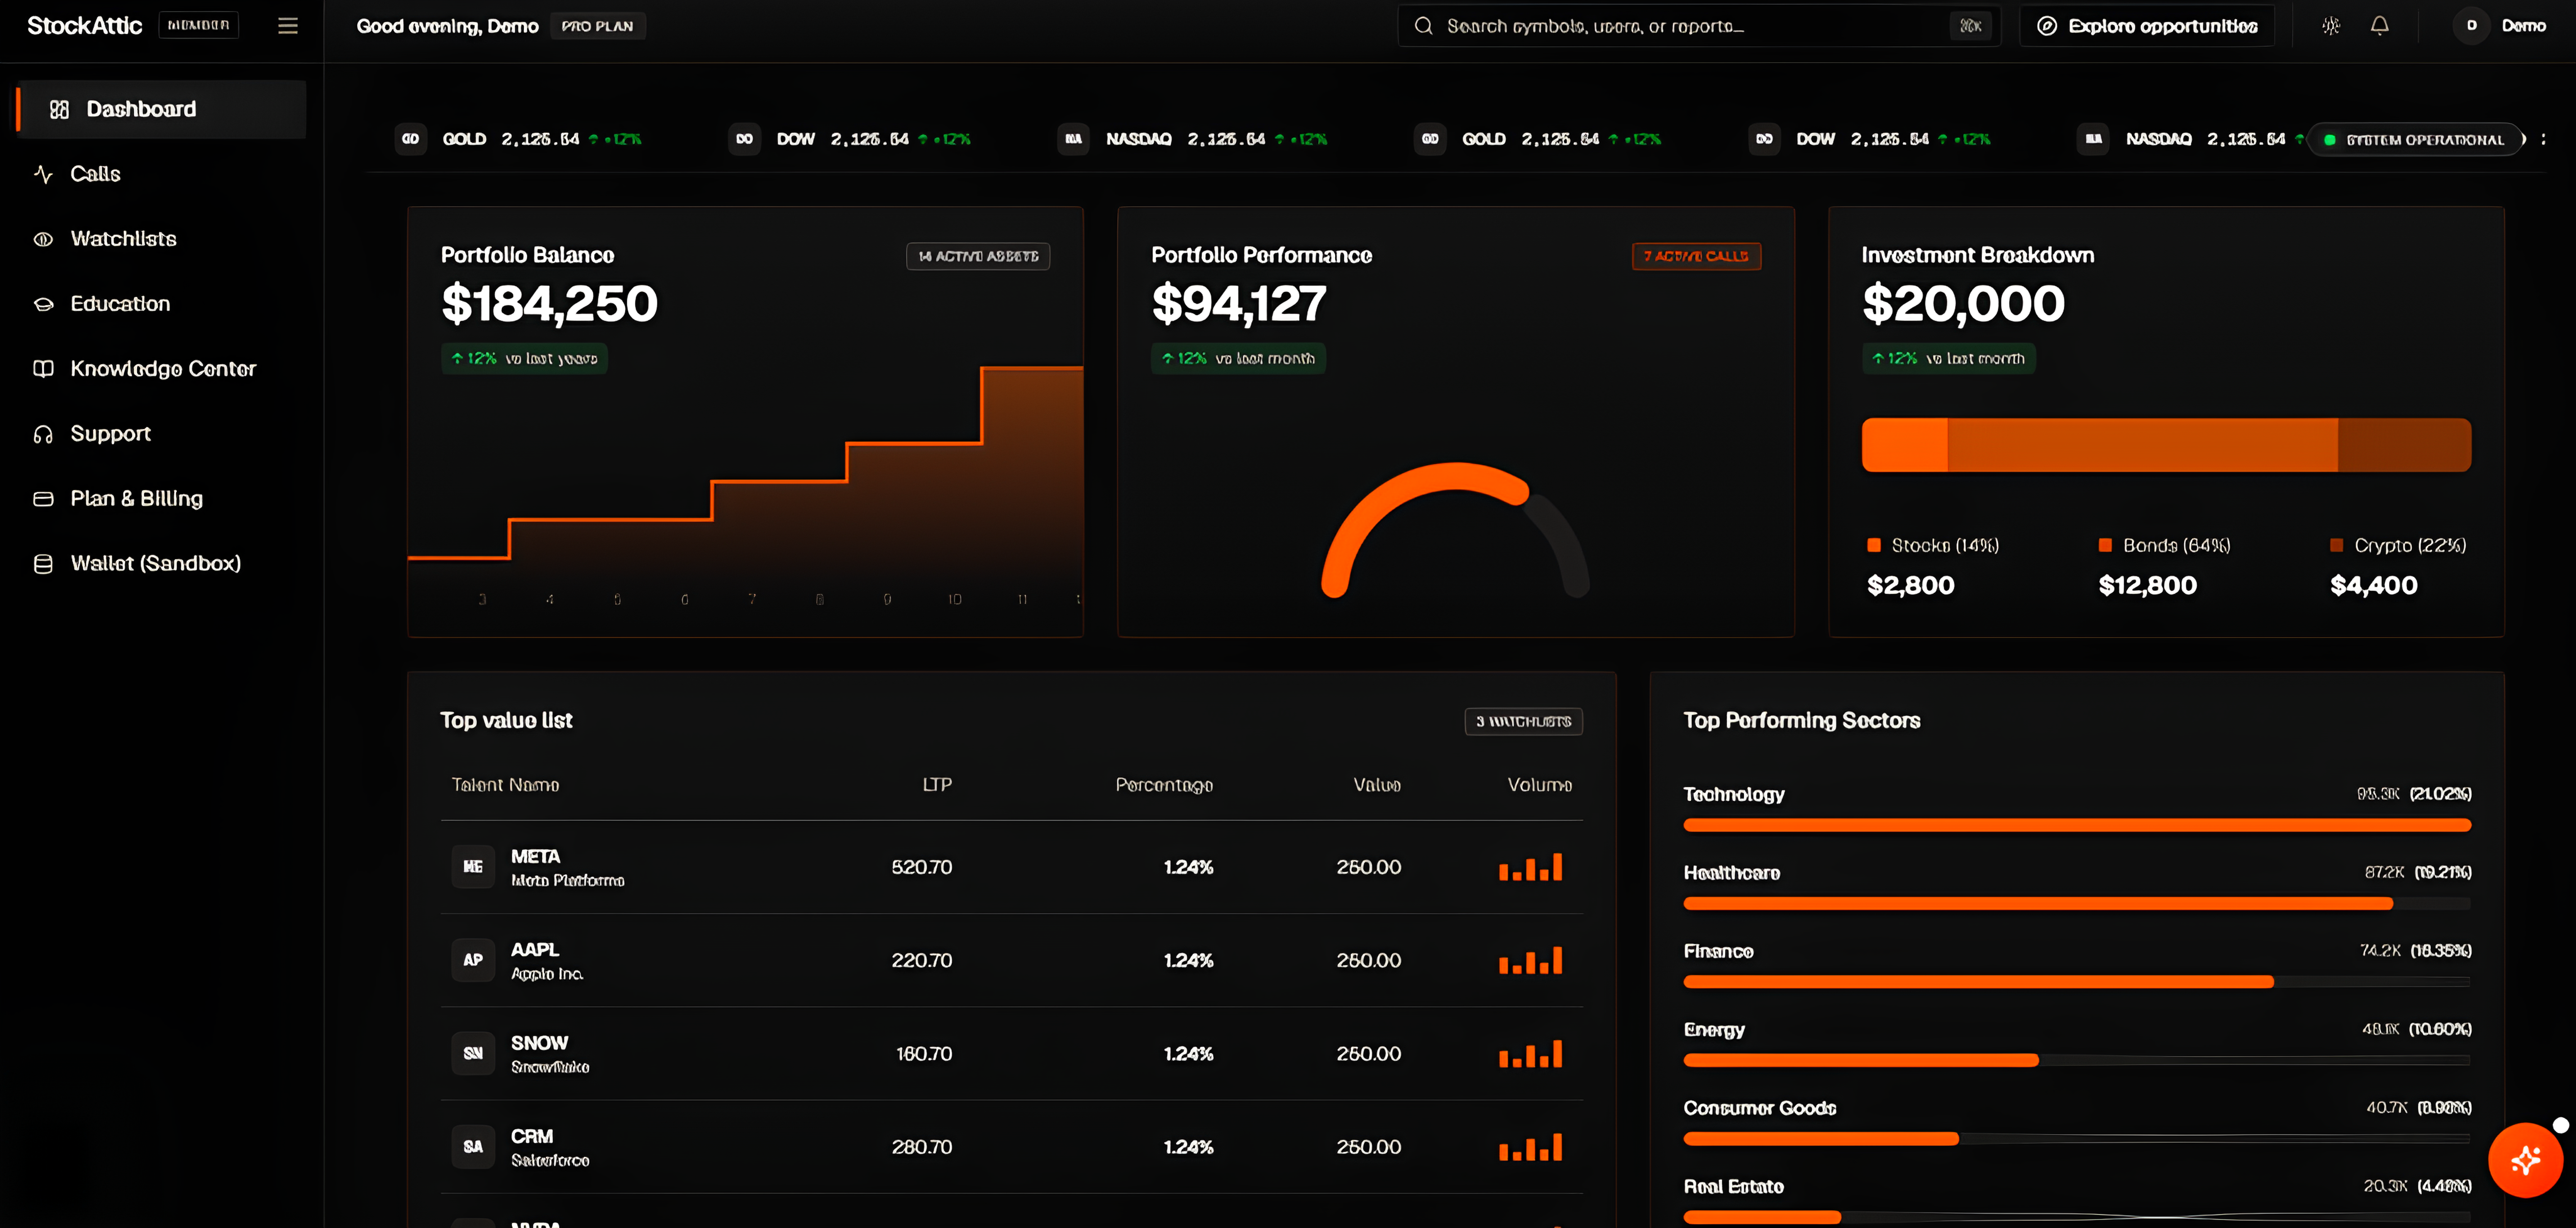Click the Explore opportunities button
The image size is (2576, 1228).
click(2147, 26)
